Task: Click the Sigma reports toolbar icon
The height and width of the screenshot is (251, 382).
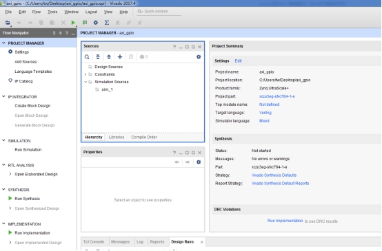Action: [107, 23]
